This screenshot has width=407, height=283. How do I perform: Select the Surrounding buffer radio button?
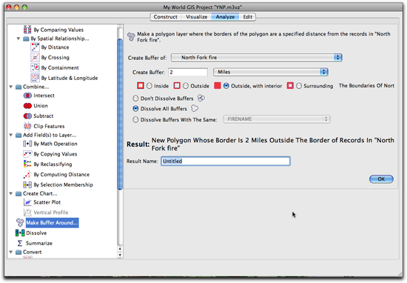(x=299, y=86)
